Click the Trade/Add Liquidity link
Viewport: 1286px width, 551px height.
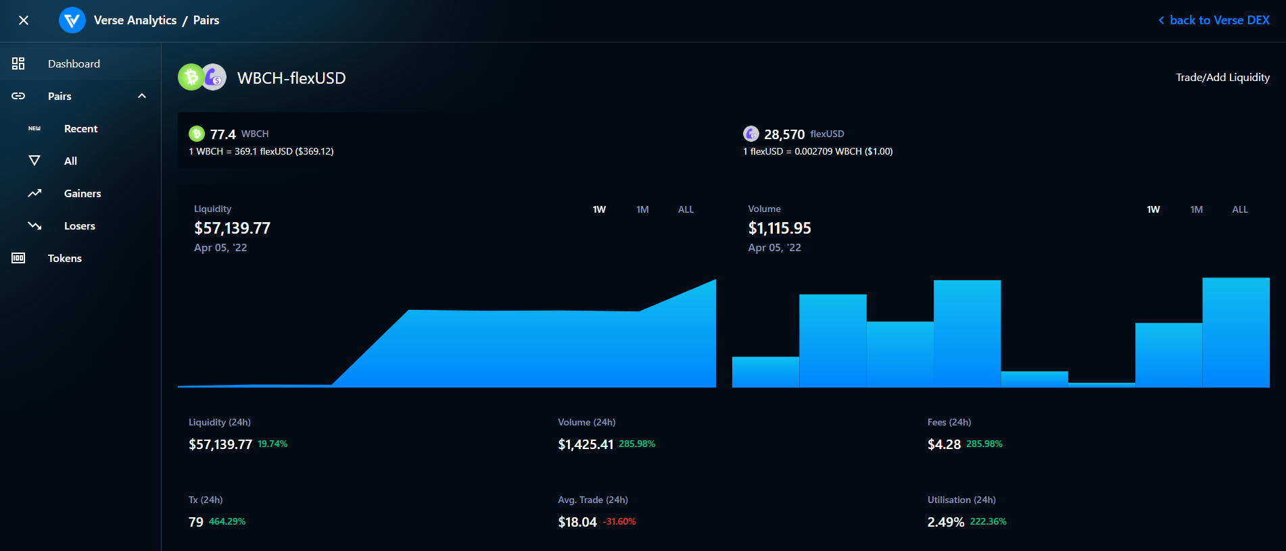[1222, 78]
